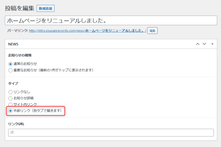Click the 投稿を編集 page heading

tap(19, 8)
